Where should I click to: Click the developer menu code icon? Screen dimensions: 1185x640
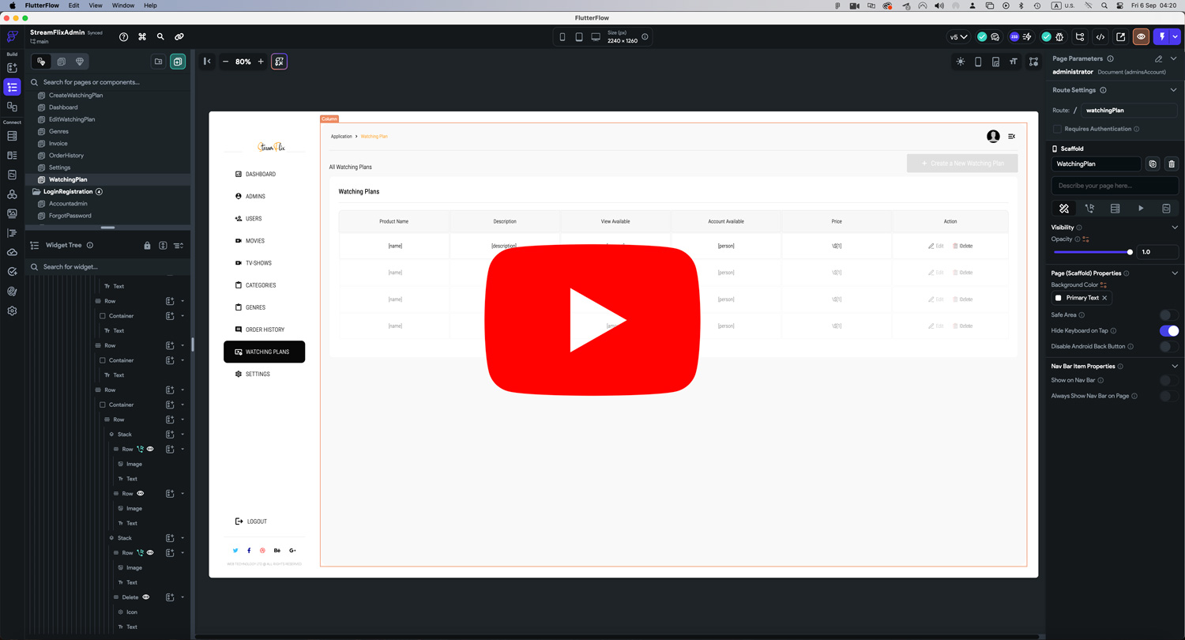coord(1100,36)
